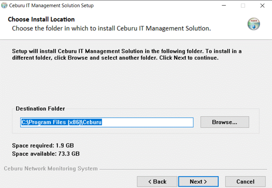Click the 'Space required: 1.9 GB' text
Screen dimensions: 272x188
pos(43,146)
